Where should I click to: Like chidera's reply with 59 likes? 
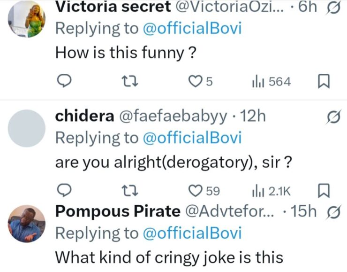195,190
